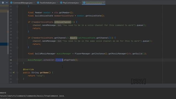Click return statement on line 28
176x99 pixels.
37,29
